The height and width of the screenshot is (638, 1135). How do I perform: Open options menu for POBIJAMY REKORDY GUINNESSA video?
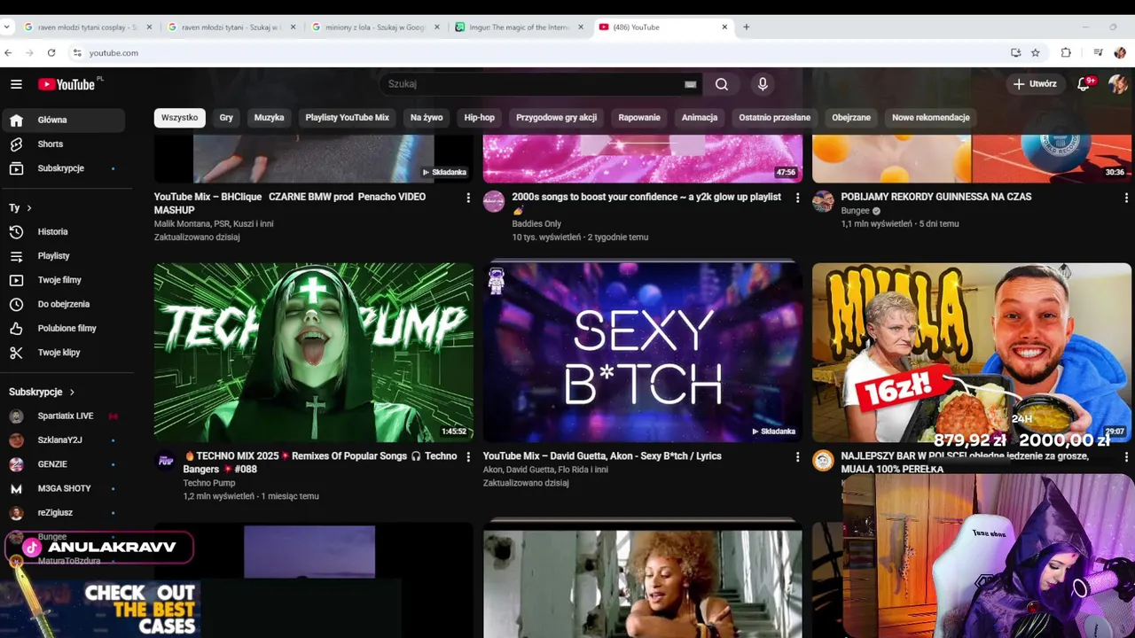(x=1126, y=198)
